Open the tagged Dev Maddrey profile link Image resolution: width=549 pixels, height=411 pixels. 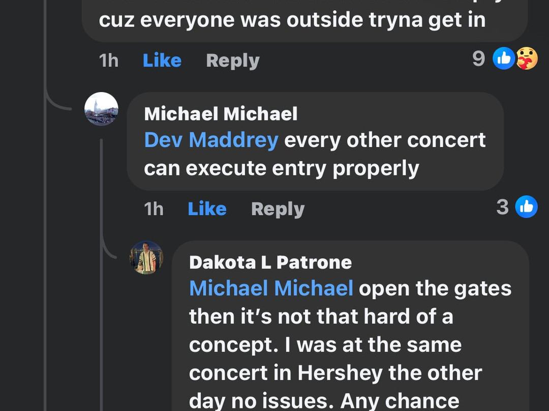pyautogui.click(x=211, y=140)
